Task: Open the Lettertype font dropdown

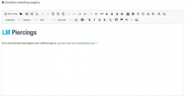Action: pyautogui.click(x=12, y=20)
